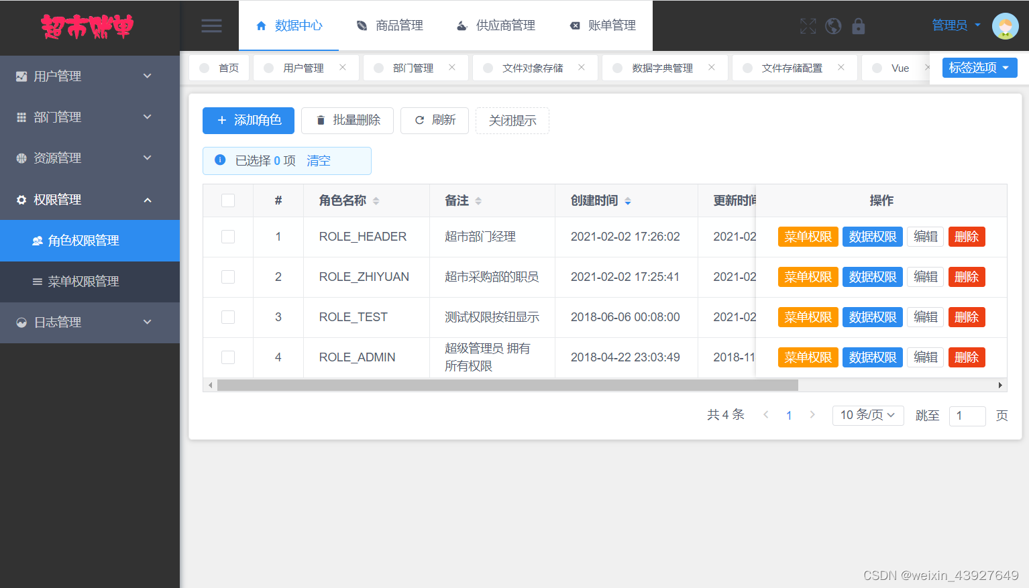Click the 关闭提示 button

512,121
